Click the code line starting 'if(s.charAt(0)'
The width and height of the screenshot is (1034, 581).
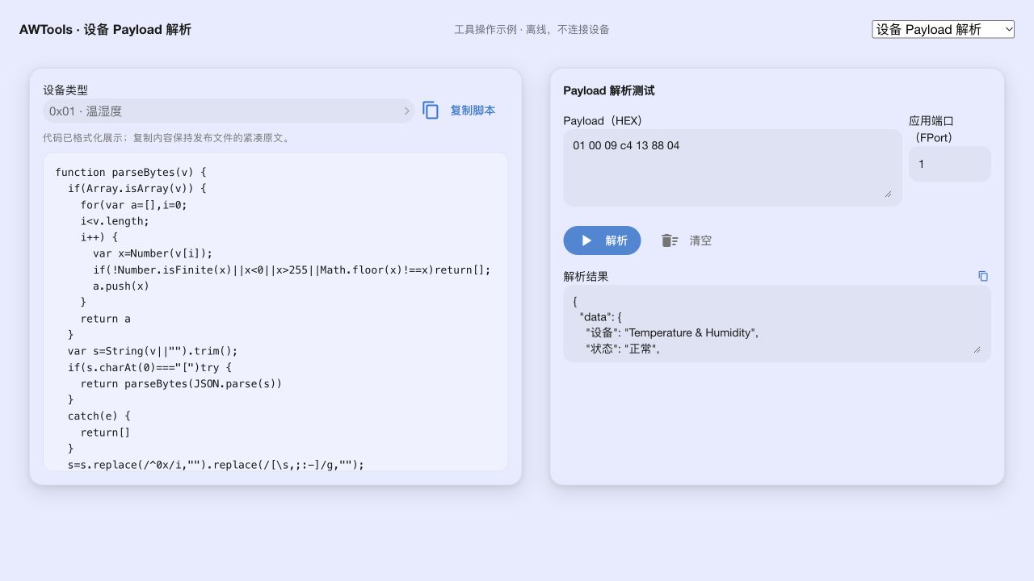[149, 367]
